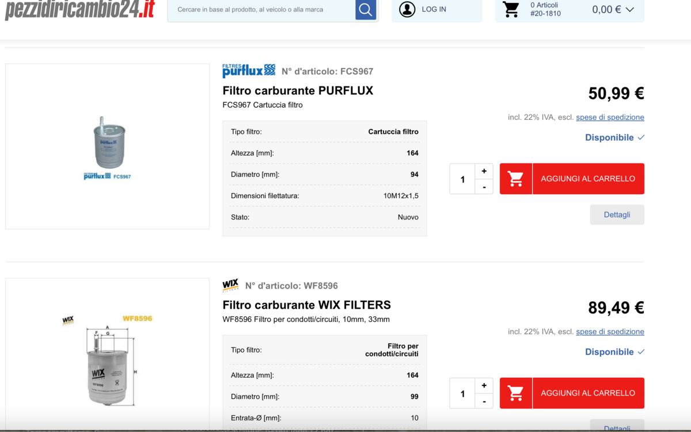Click spese di spedizione link for PURFLUX
This screenshot has height=432, width=691.
click(x=610, y=117)
